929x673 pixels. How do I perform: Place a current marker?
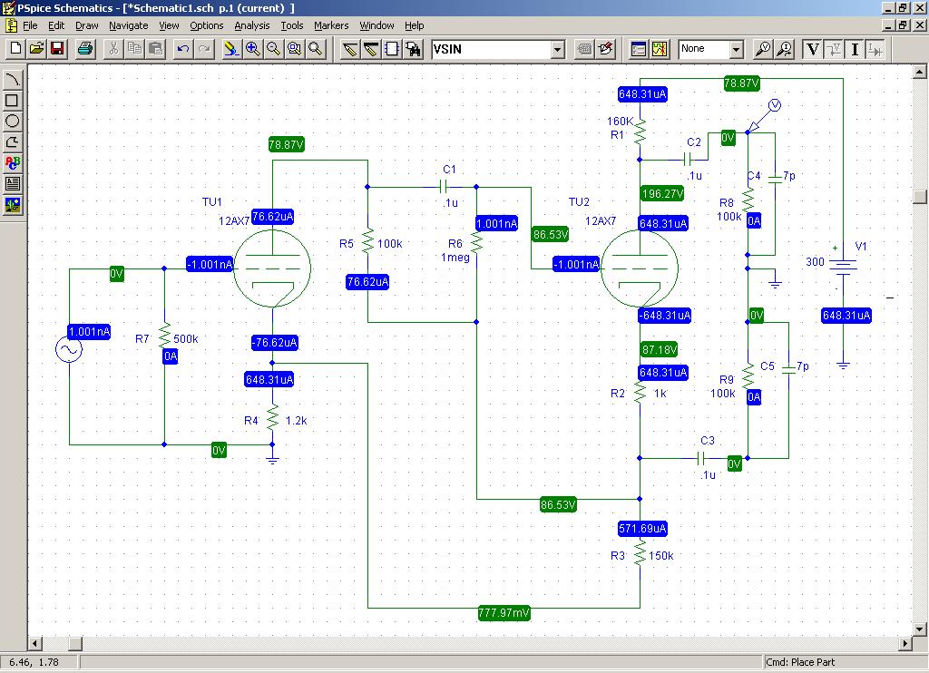[x=785, y=49]
